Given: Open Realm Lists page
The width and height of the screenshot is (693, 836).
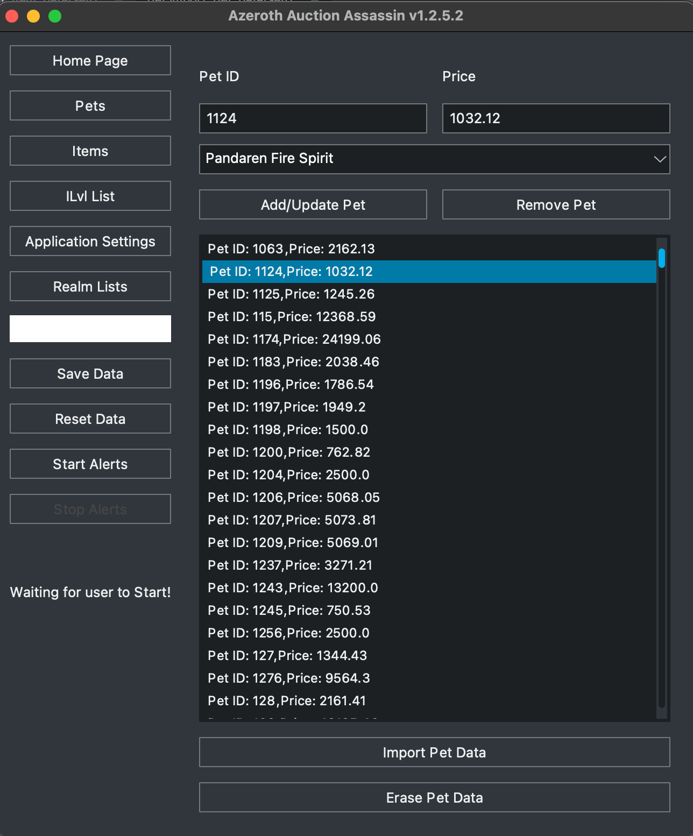Looking at the screenshot, I should [x=90, y=286].
